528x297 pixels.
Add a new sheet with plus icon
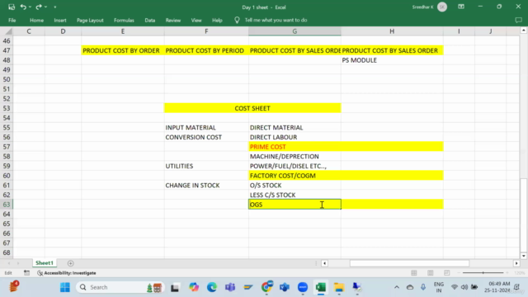pyautogui.click(x=70, y=263)
